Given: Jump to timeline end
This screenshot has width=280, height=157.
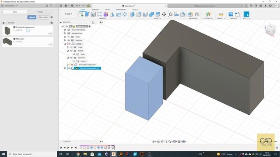Looking at the screenshot, I should click(76, 147).
